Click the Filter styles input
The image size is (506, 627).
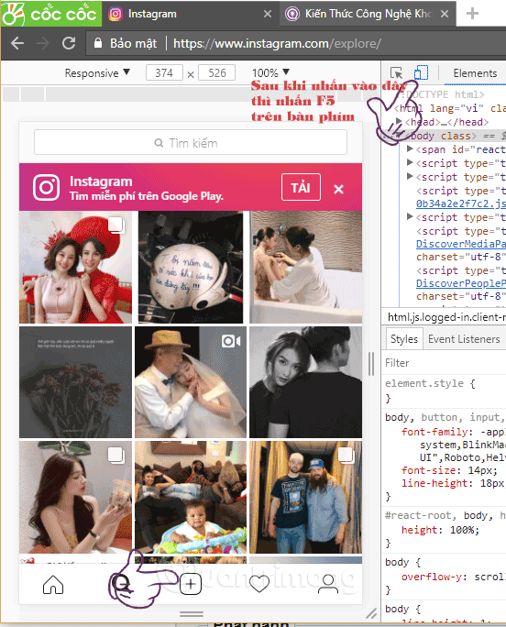click(444, 363)
